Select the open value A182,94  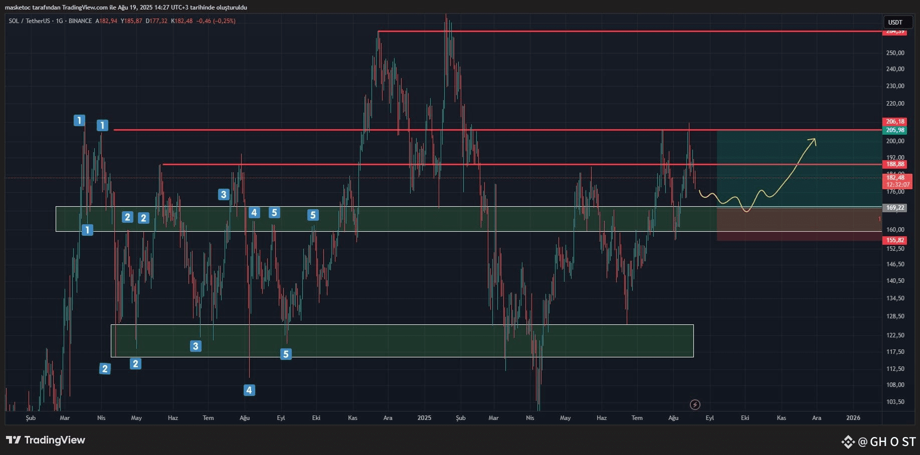tap(106, 21)
